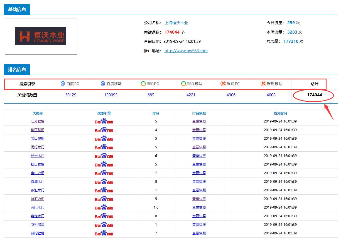Open the 宝山壁柜 keyword link
Viewport: 341px width, 238px height.
(x=38, y=139)
